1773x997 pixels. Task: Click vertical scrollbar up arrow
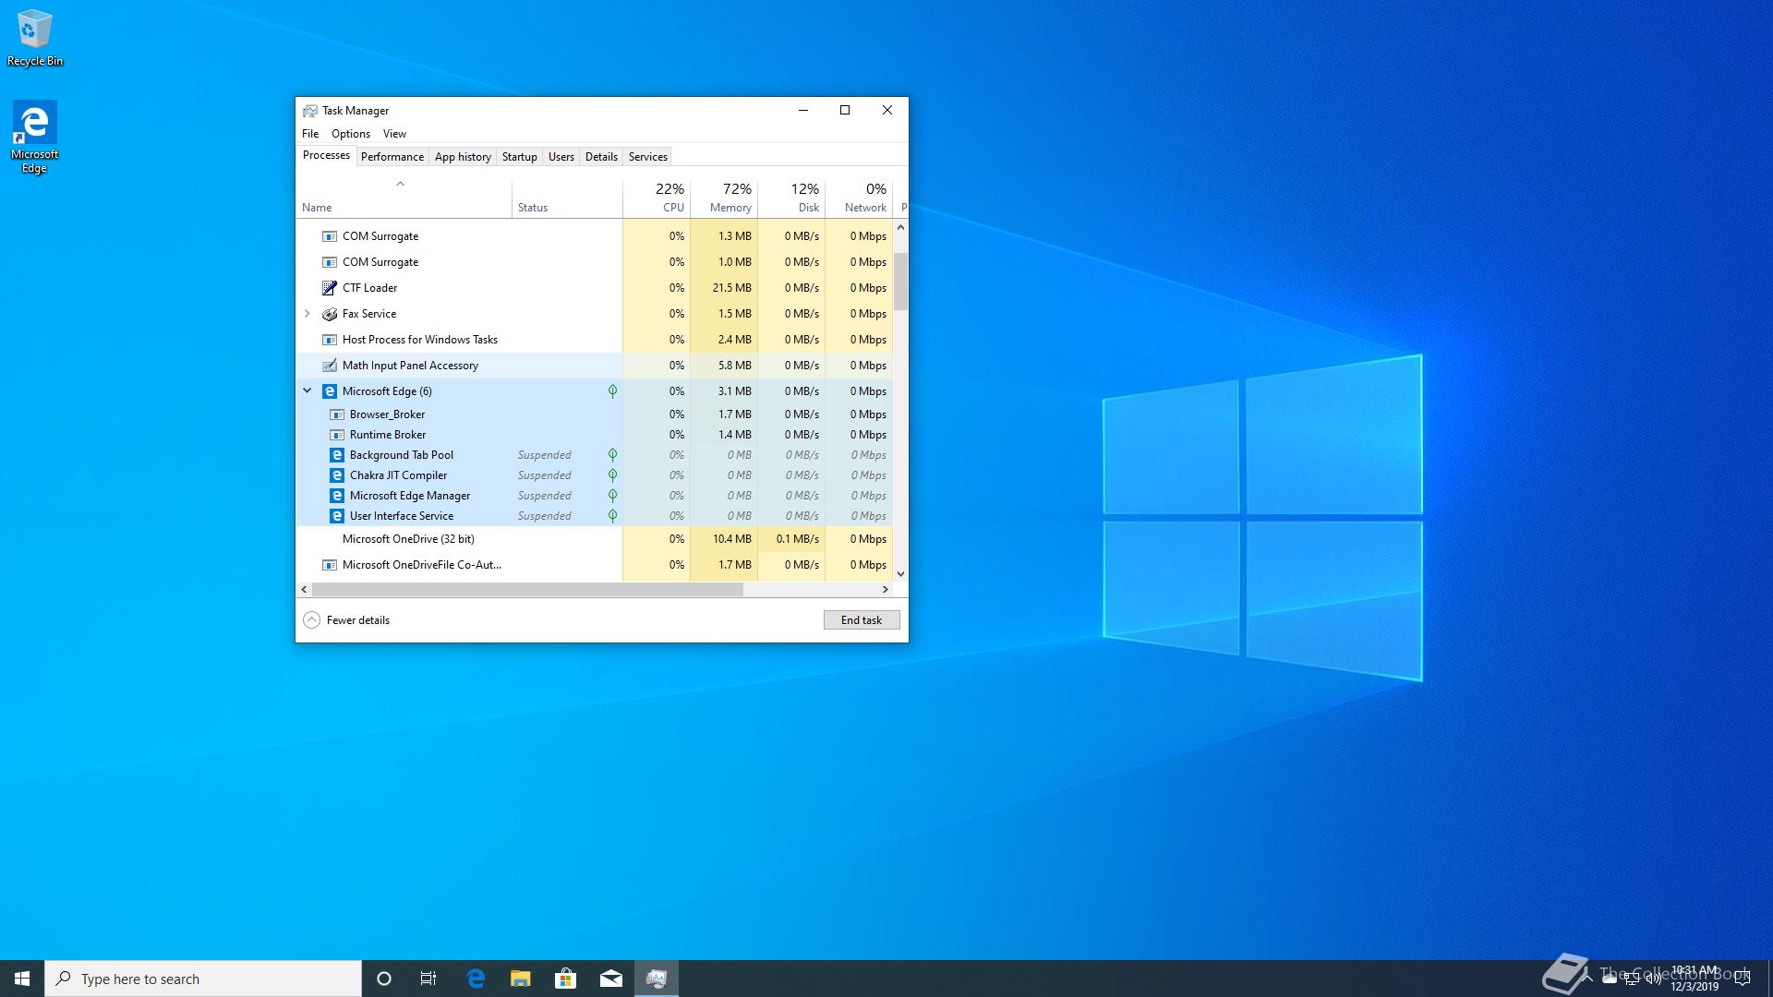[x=900, y=227]
